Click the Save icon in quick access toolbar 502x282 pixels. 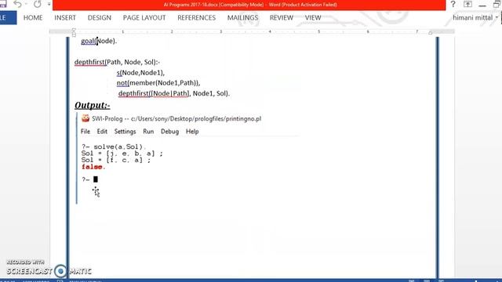pyautogui.click(x=3, y=4)
